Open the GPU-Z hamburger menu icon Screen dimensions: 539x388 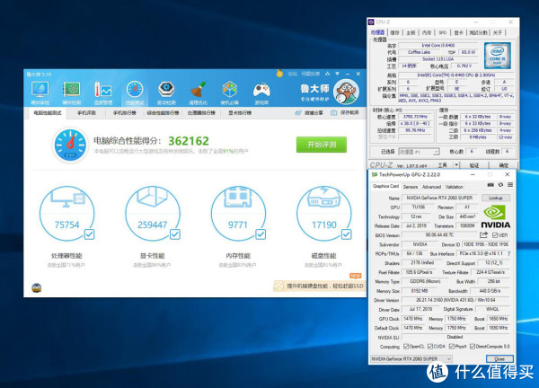(x=510, y=185)
